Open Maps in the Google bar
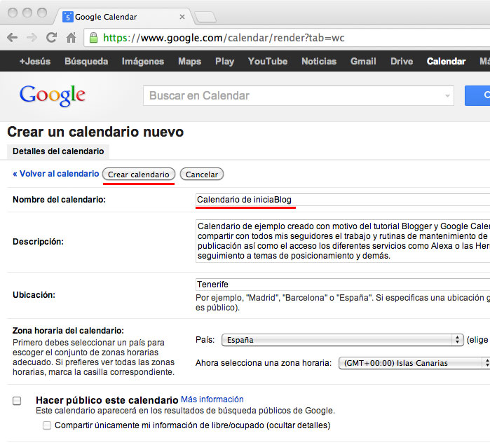The width and height of the screenshot is (490, 445). pos(190,61)
